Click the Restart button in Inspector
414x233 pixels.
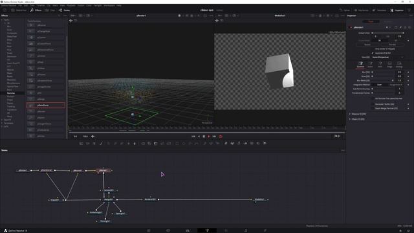point(367,45)
